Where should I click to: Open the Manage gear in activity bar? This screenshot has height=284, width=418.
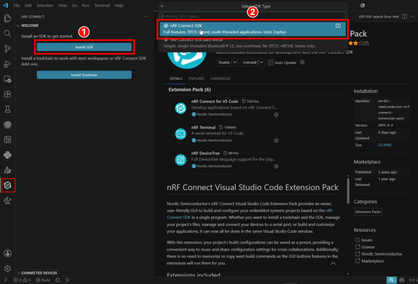point(7,268)
